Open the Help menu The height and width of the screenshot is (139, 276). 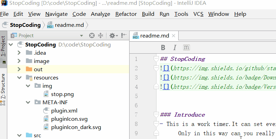pos(240,14)
